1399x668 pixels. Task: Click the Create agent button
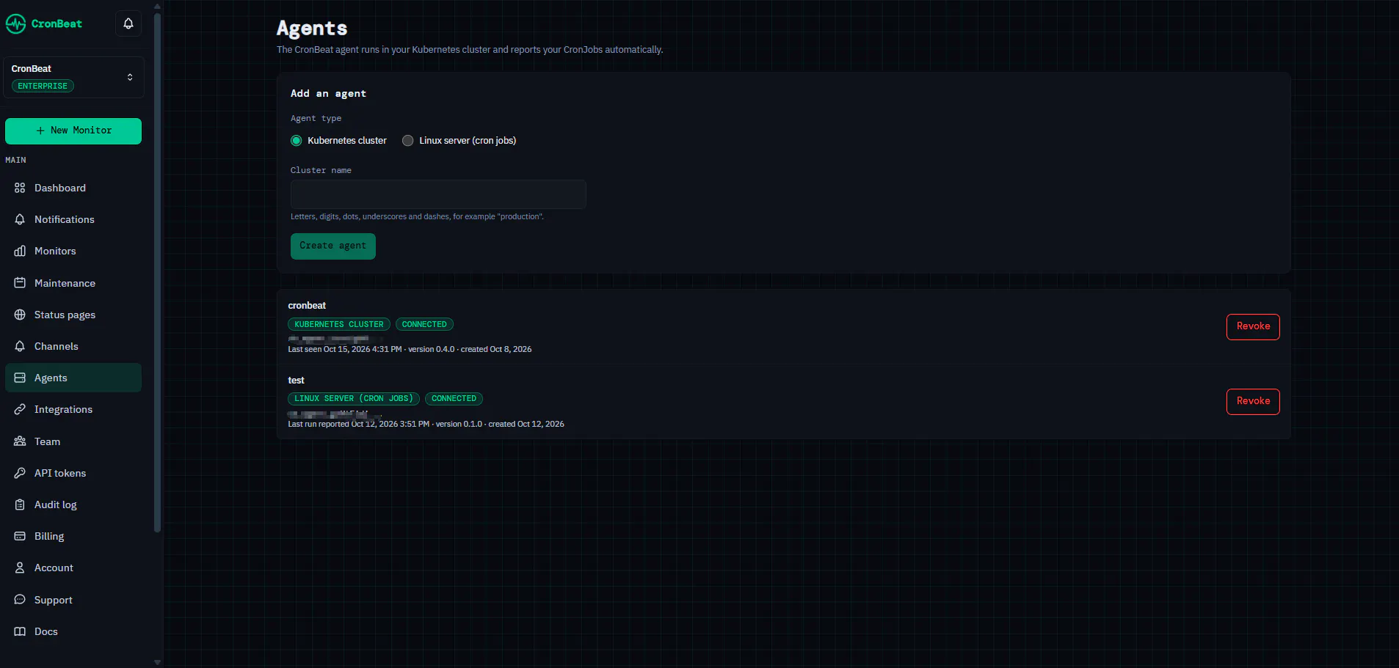(333, 246)
